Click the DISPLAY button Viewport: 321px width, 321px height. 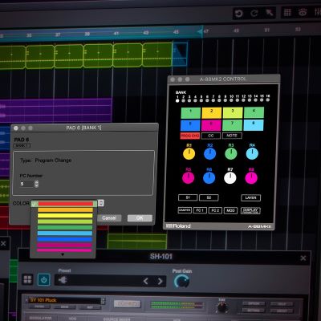250,210
